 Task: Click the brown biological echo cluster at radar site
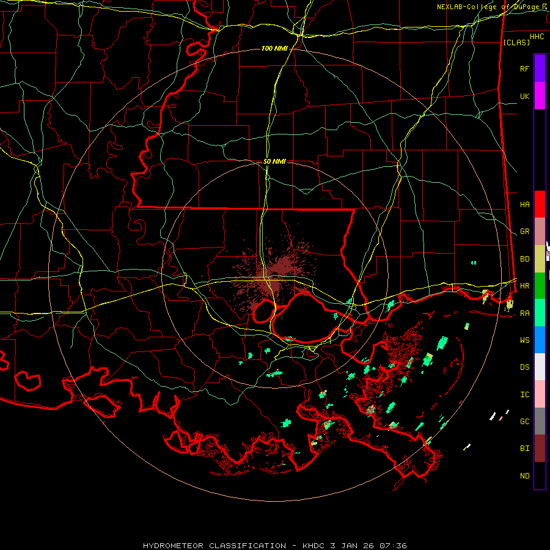(276, 274)
